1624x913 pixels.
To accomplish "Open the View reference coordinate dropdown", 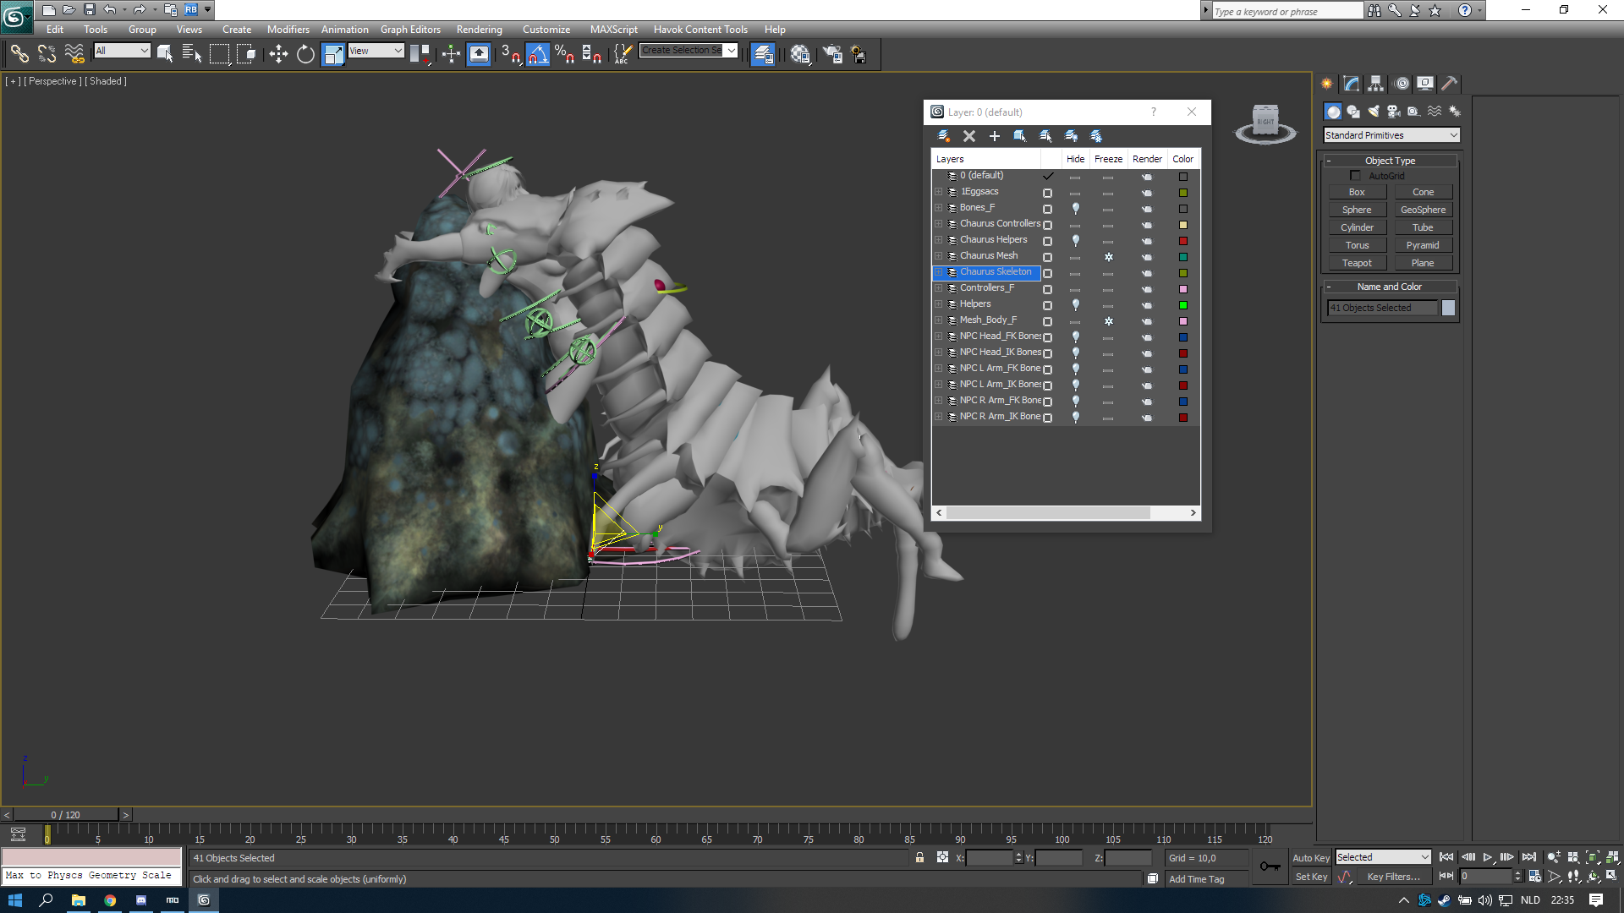I will (x=376, y=51).
